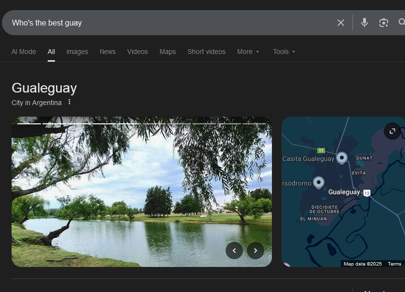This screenshot has width=405, height=292.
Task: Open the Maps tab
Action: [x=168, y=52]
